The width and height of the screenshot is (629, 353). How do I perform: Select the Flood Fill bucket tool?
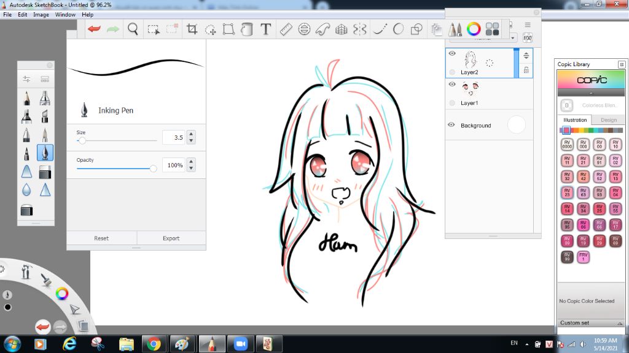pyautogui.click(x=247, y=29)
